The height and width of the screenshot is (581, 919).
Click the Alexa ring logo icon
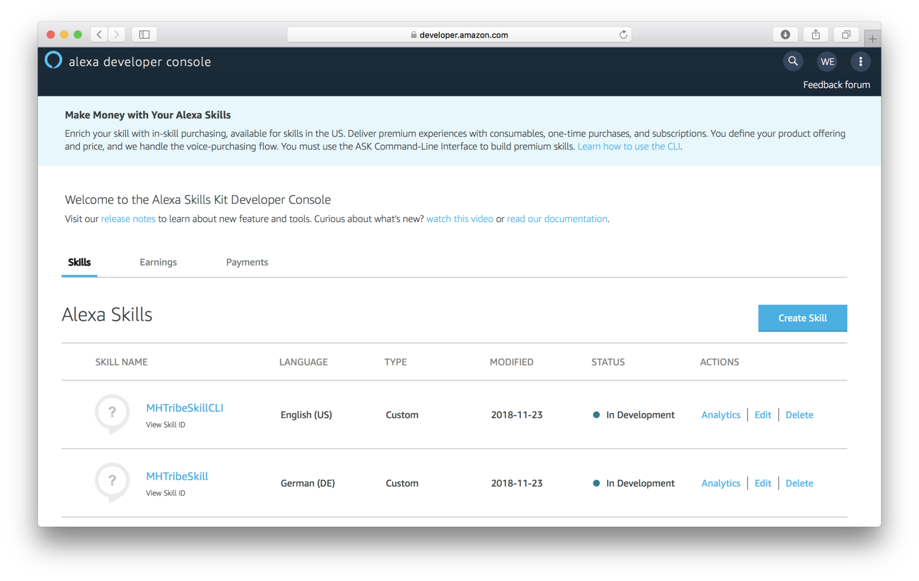click(x=53, y=60)
